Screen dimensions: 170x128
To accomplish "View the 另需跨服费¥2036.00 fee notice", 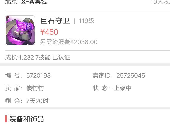I will 69,42.
